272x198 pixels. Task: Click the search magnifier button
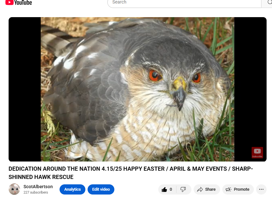(267, 3)
